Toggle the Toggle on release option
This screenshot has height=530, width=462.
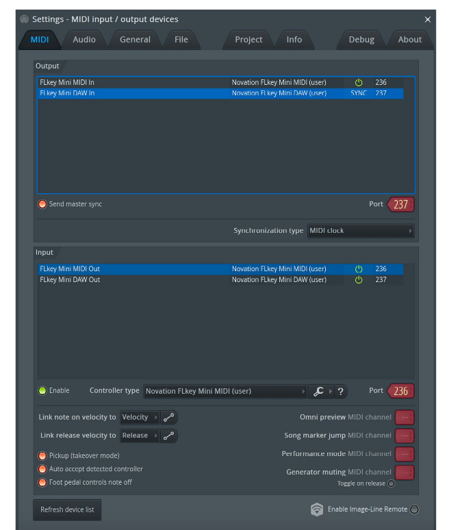pos(391,483)
